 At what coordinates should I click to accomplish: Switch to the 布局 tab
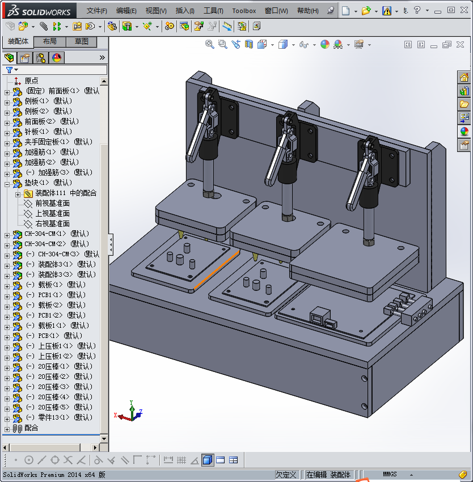(49, 41)
